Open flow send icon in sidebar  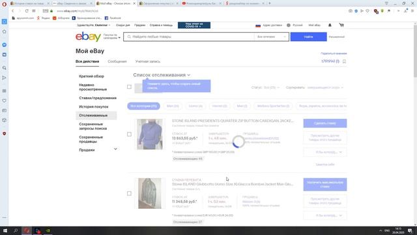click(5, 78)
